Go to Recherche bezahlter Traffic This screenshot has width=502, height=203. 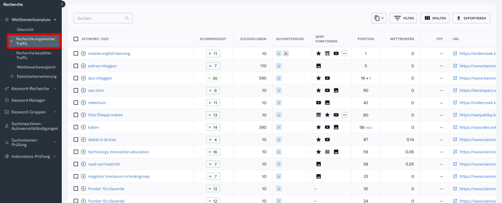click(34, 55)
